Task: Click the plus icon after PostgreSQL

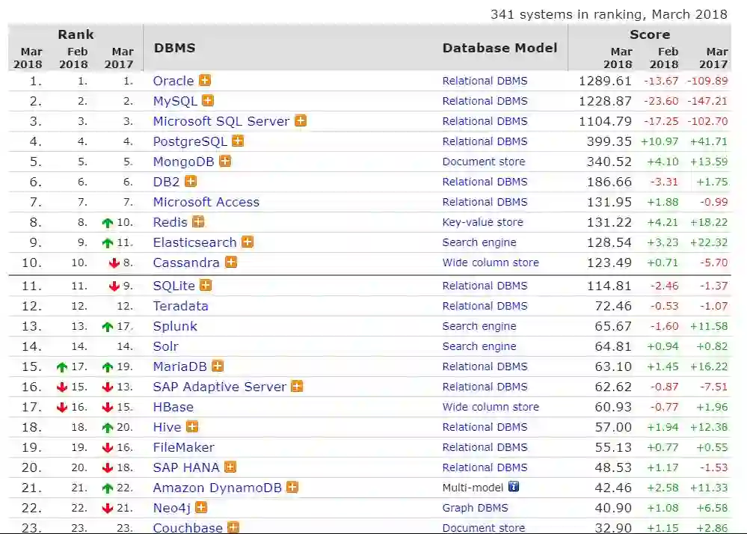Action: click(x=238, y=141)
